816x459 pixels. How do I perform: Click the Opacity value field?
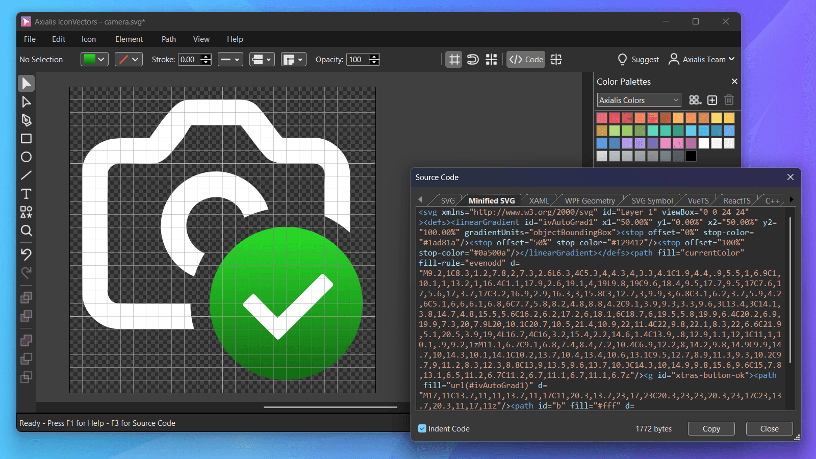(358, 60)
